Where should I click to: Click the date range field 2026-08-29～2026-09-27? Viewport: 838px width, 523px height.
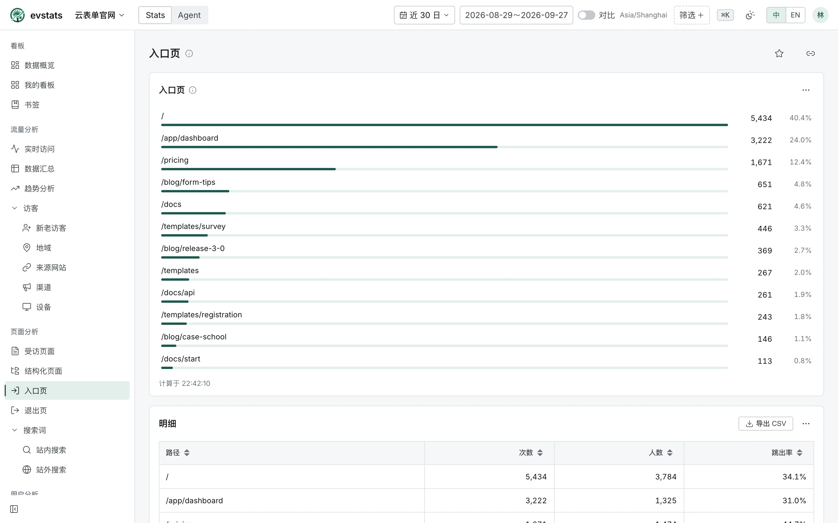pos(516,15)
